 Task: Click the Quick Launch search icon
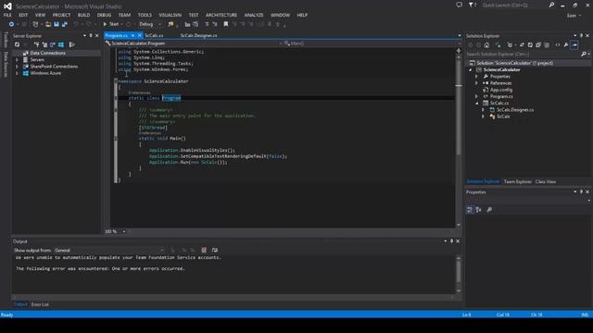(551, 5)
